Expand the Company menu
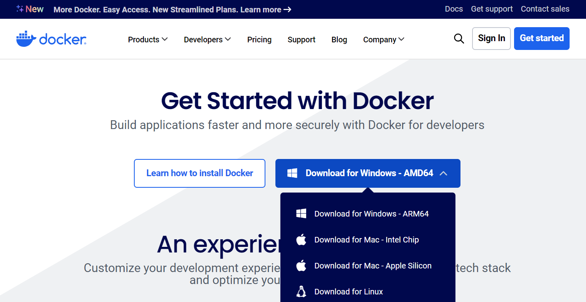Image resolution: width=586 pixels, height=302 pixels. [x=383, y=40]
